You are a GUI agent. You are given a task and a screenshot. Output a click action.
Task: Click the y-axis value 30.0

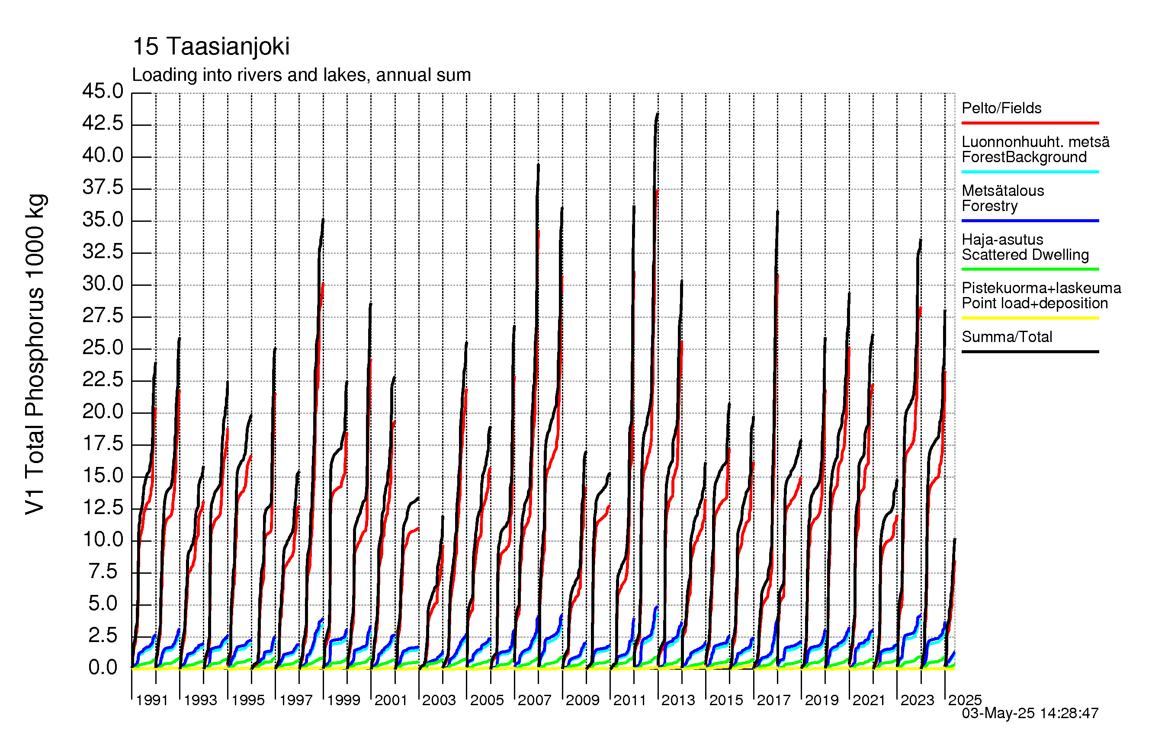click(103, 284)
